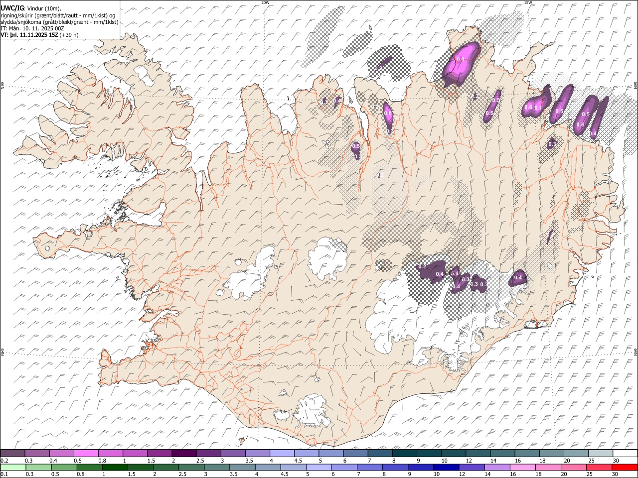The image size is (638, 478).
Task: Click the '0.2' value label on the map
Action: click(422, 266)
